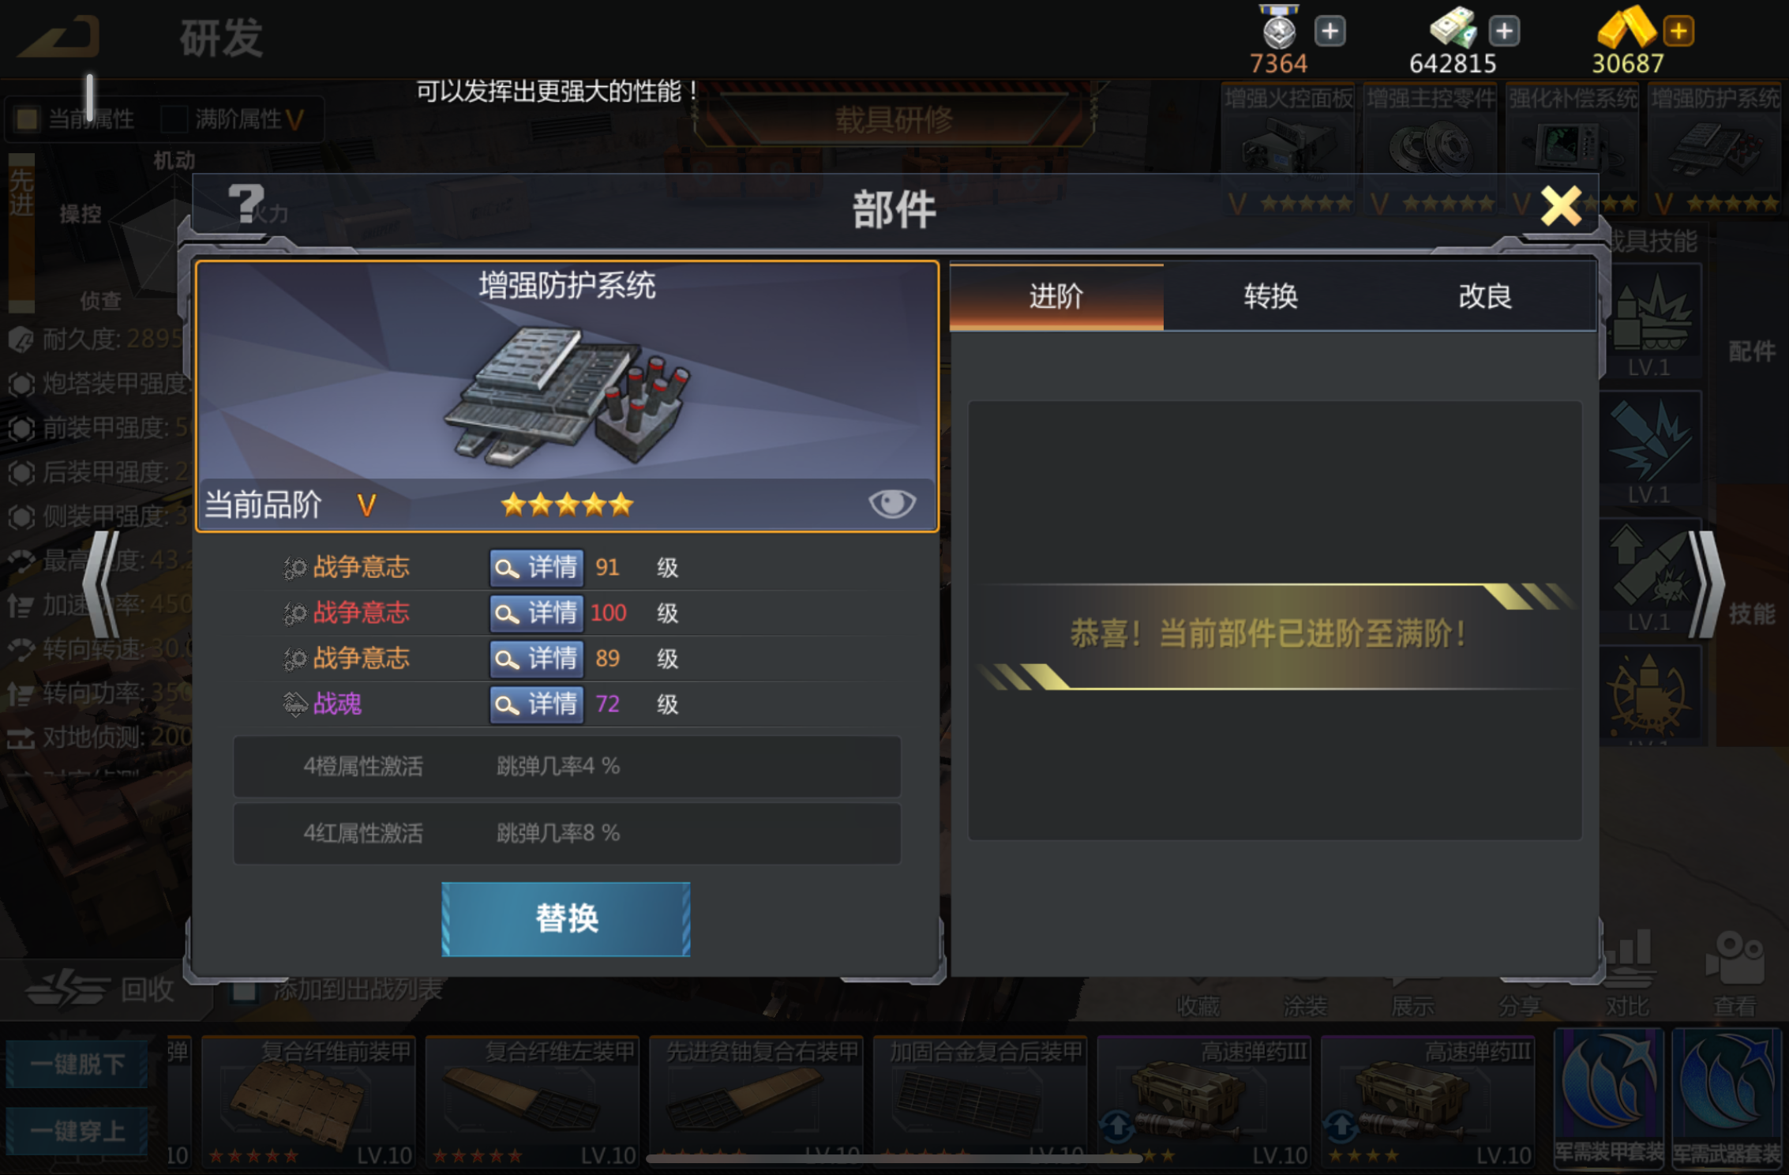The image size is (1789, 1175).
Task: Toggle the eye preview icon on part card
Action: pos(891,503)
